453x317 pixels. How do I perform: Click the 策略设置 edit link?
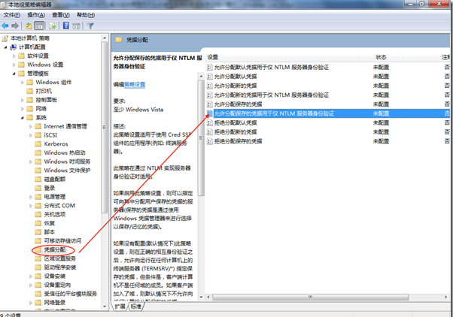click(136, 85)
